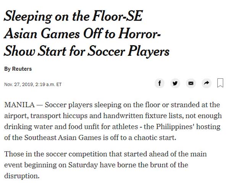The image size is (252, 183).
Task: Click the 'MANILA' dateline word
Action: (x=18, y=105)
